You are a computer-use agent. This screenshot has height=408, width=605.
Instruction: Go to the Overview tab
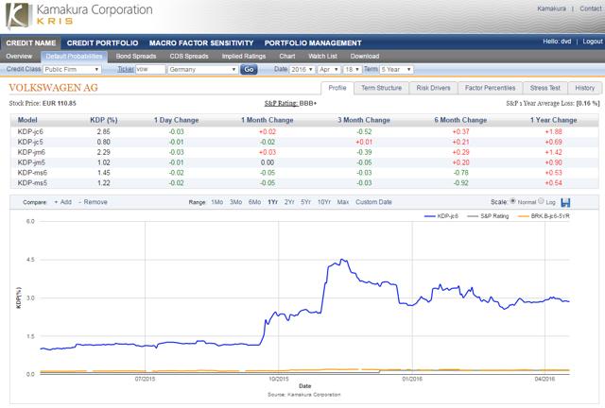pos(19,57)
